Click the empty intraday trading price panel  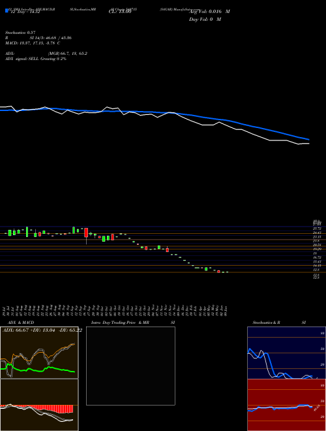pos(130,366)
